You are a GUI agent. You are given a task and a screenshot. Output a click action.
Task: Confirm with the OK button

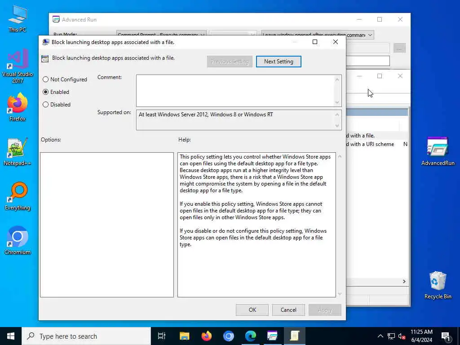252,310
